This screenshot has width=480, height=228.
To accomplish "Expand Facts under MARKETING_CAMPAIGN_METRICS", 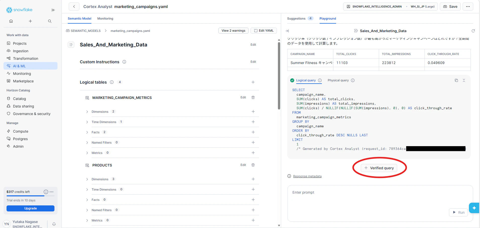I will point(87,132).
